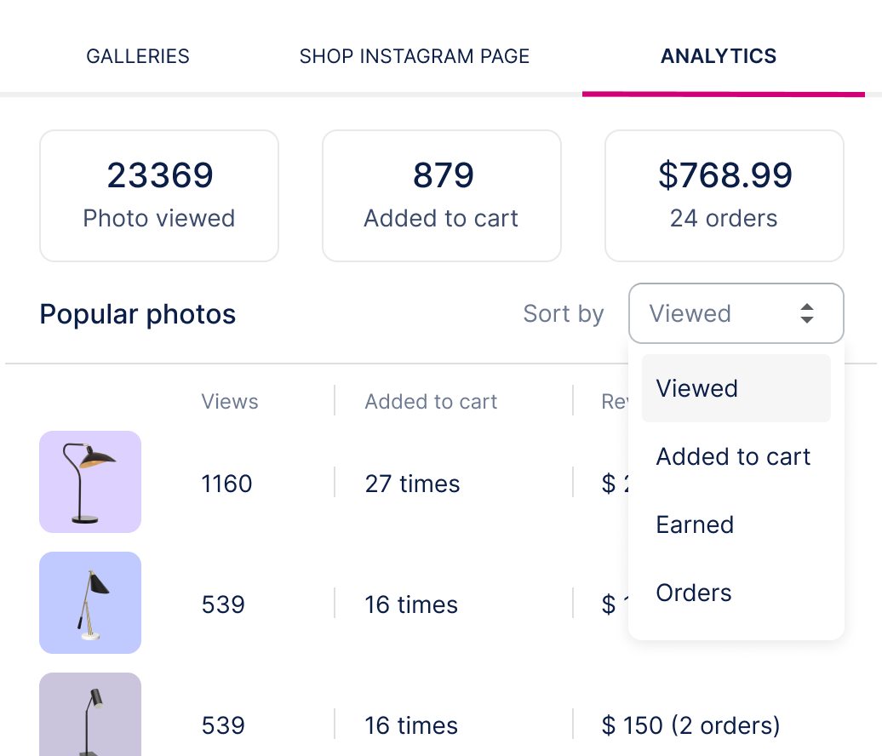The image size is (882, 756).
Task: Click the bottom purple lamp thumbnail
Action: (x=89, y=719)
